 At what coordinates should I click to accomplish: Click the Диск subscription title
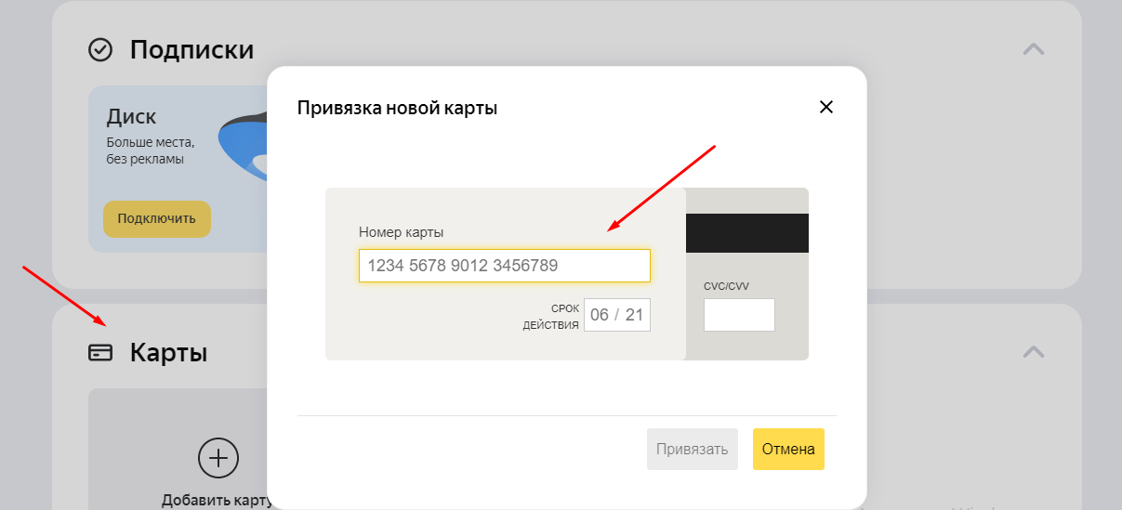coord(131,117)
